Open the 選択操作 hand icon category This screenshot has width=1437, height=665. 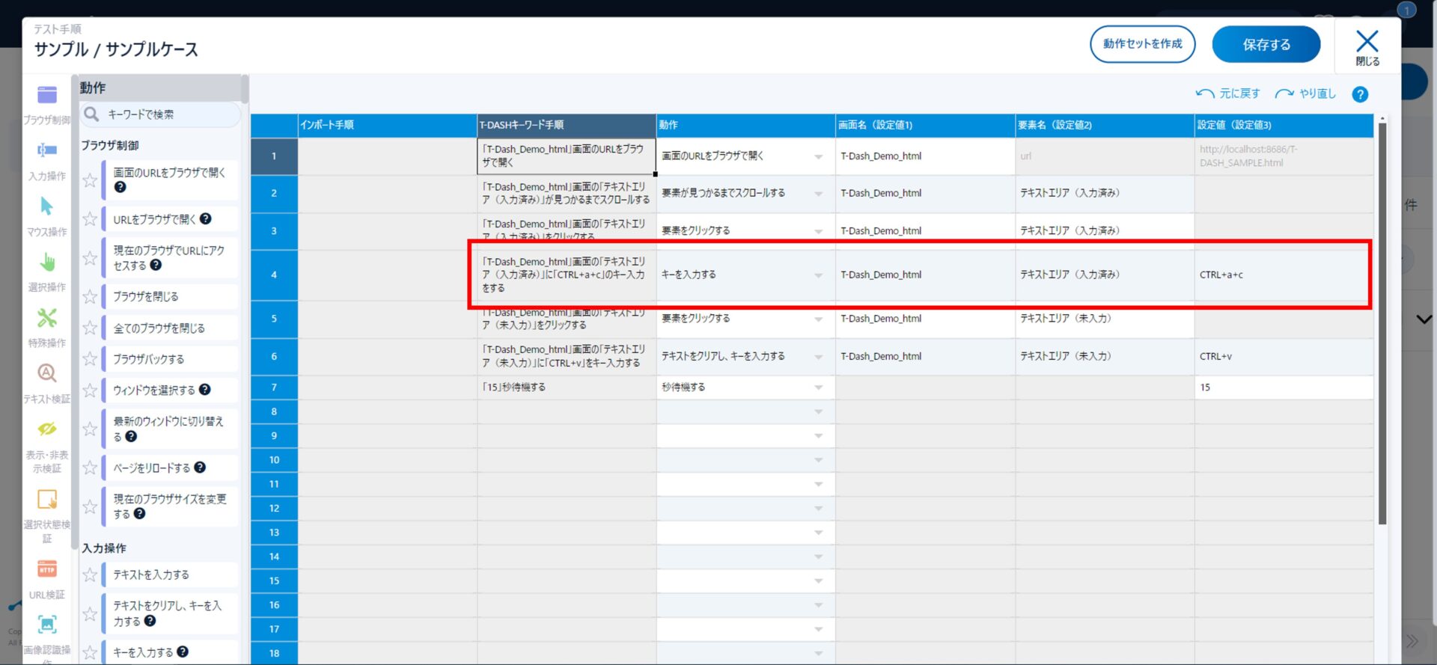click(x=46, y=263)
